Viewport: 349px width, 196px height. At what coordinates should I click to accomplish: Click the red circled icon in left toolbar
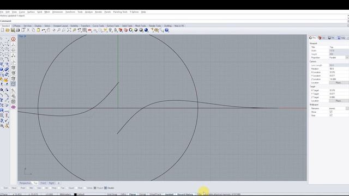(13, 39)
